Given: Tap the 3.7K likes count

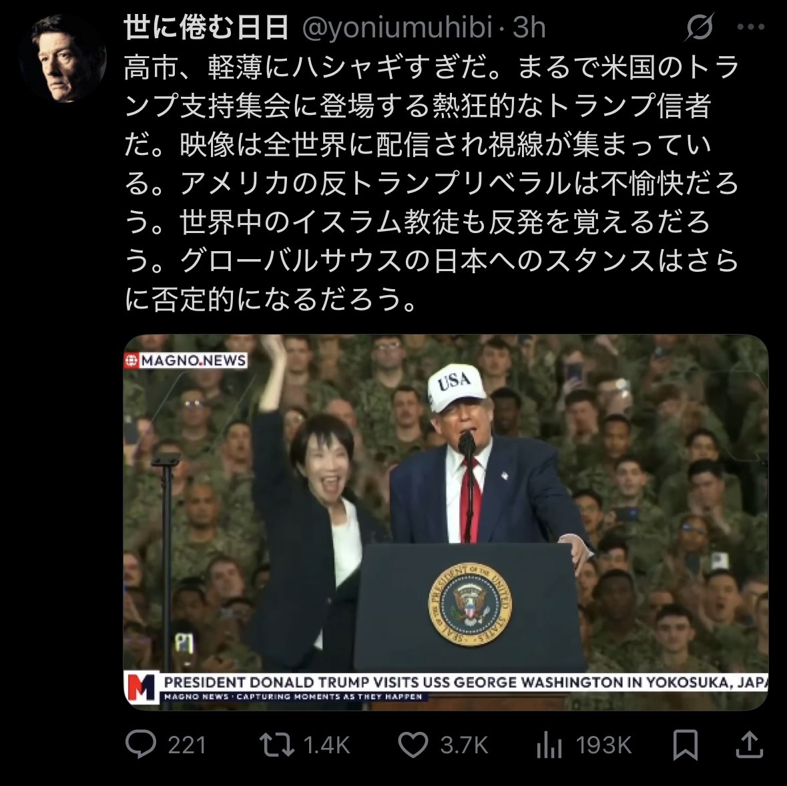Looking at the screenshot, I should tap(465, 745).
